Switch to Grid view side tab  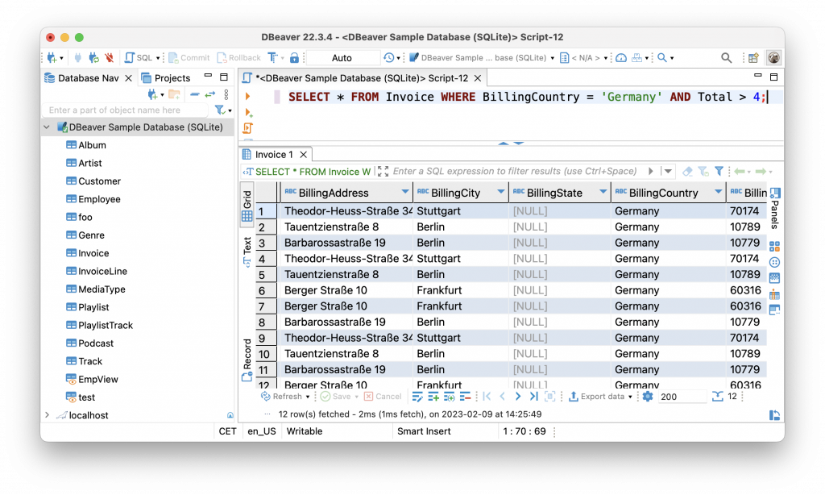pyautogui.click(x=247, y=206)
